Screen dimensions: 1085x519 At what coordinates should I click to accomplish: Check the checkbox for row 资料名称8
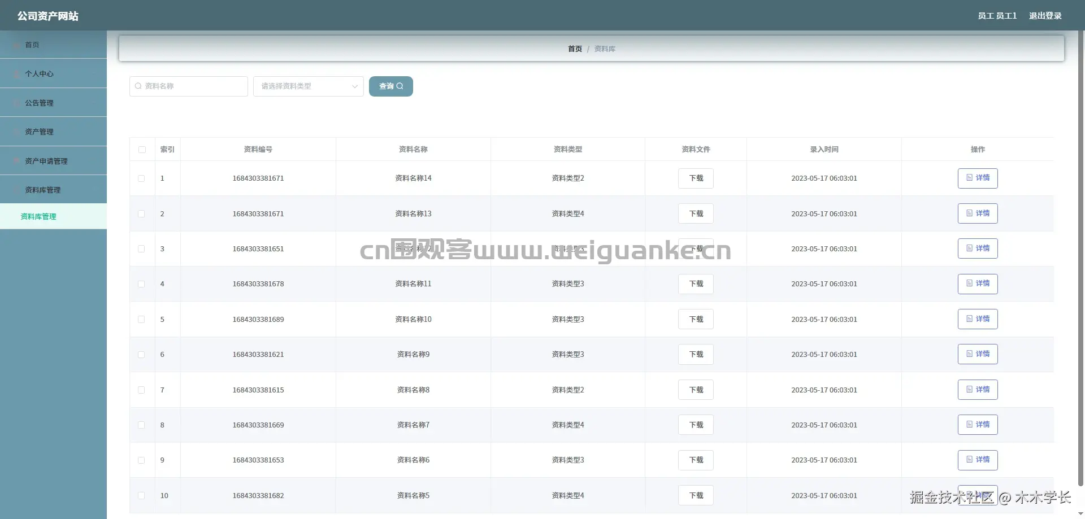141,390
